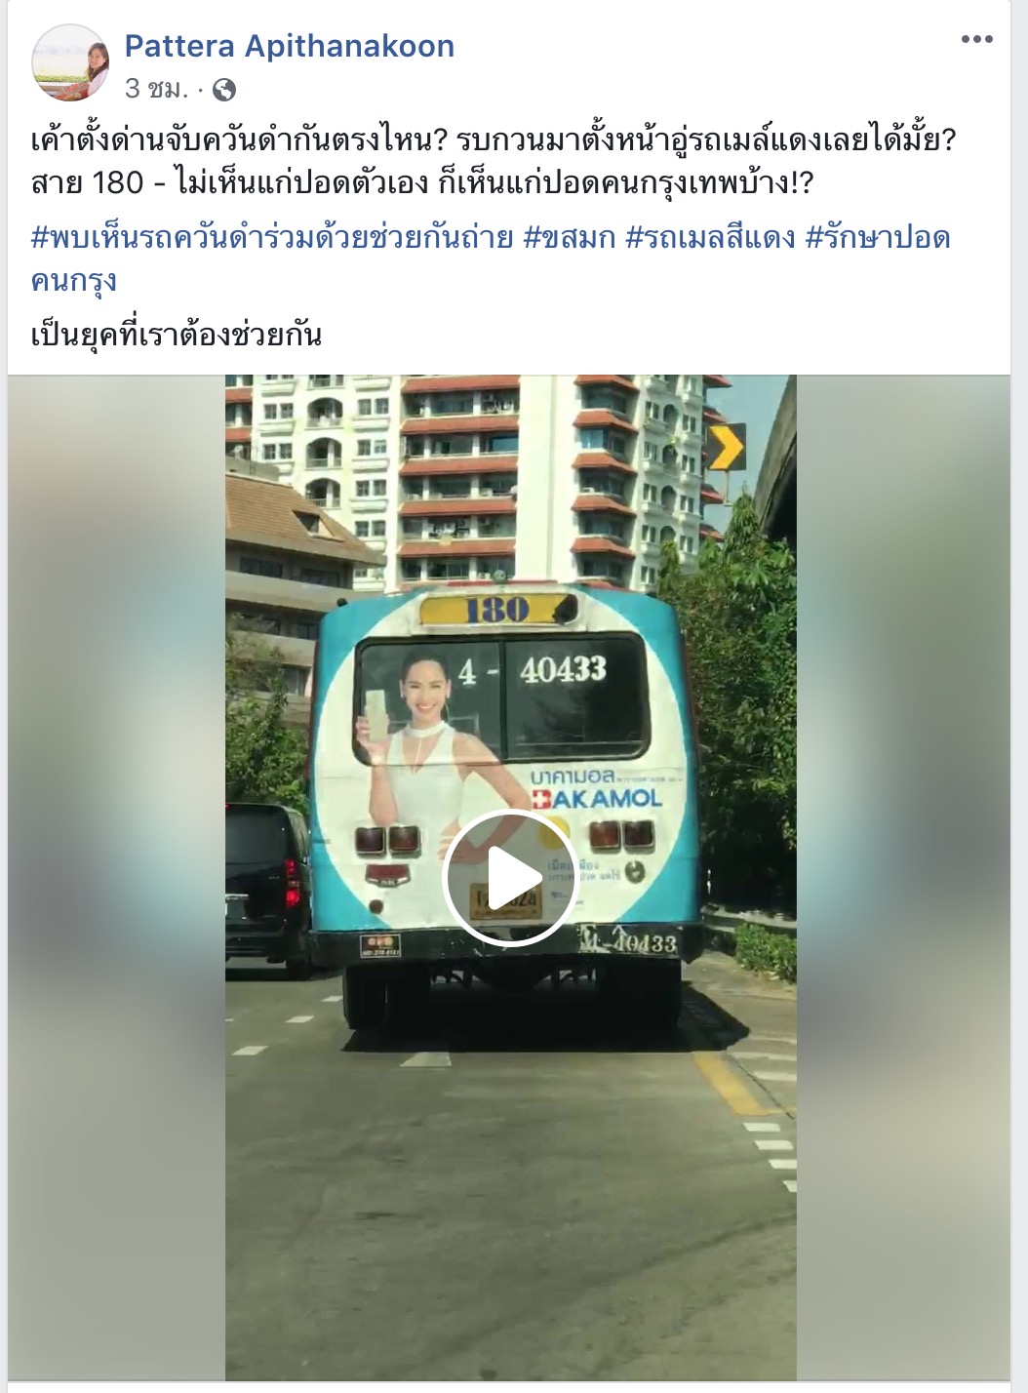Screen dimensions: 1028x1393
Task: Open the #รักษาปอดคนกรุง hashtag
Action: pos(491,259)
